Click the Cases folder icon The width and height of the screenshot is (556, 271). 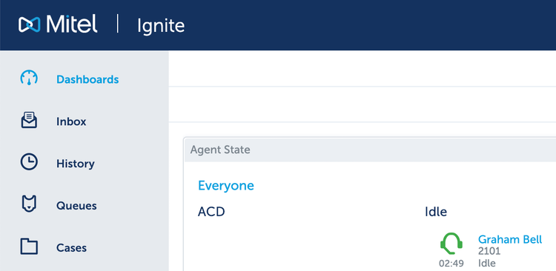click(29, 247)
